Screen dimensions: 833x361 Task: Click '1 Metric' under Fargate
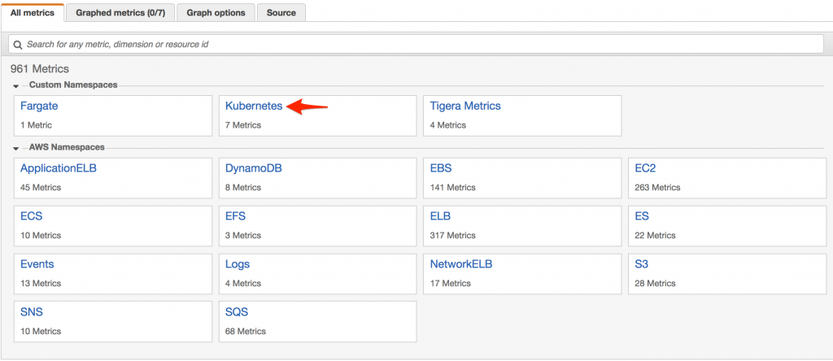(x=36, y=125)
